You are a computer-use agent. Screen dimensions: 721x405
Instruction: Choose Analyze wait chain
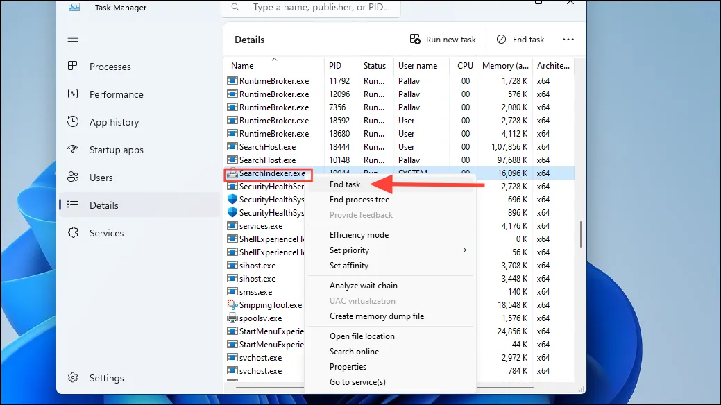[x=363, y=286]
